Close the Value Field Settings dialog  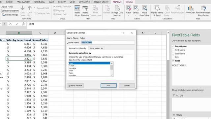pos(132,33)
